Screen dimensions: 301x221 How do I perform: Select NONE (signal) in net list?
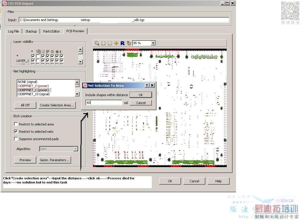pos(46,82)
